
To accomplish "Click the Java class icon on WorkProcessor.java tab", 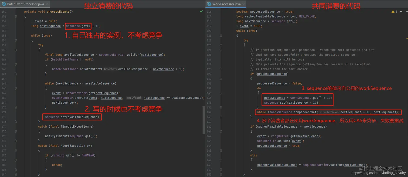I will (x=209, y=4).
